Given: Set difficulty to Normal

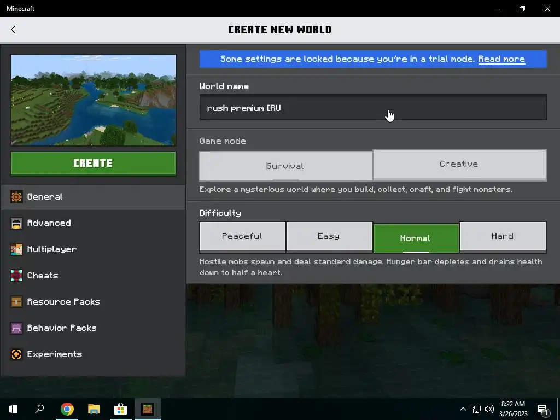Looking at the screenshot, I should 416,238.
